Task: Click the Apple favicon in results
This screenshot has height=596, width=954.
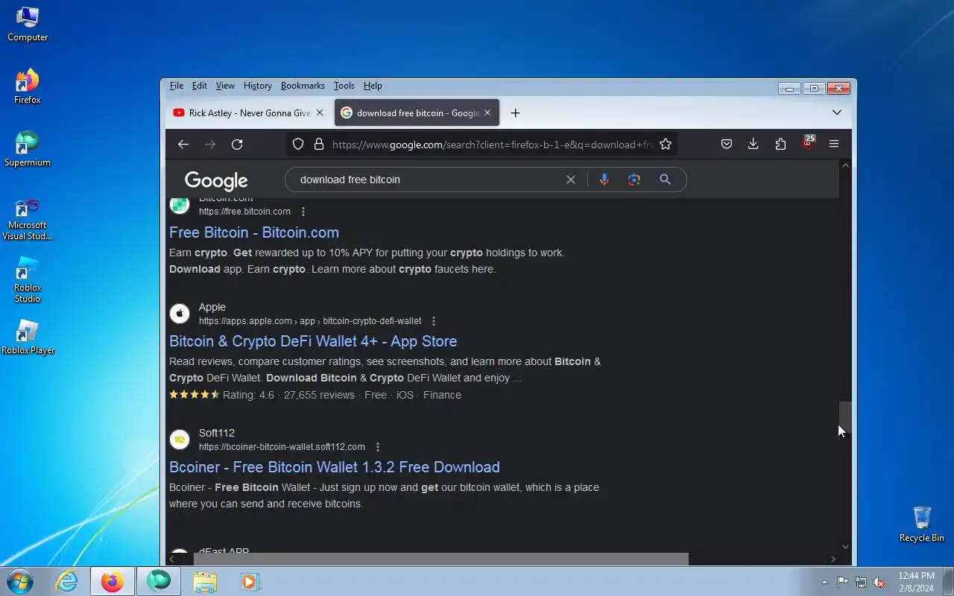Action: (x=180, y=314)
